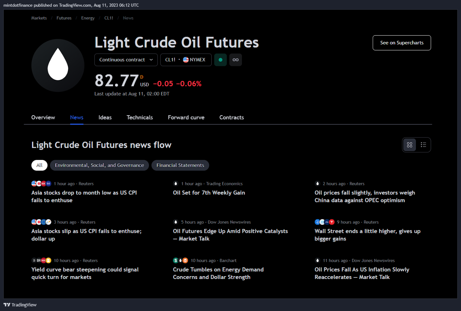Click the −0.05 −0.06% price change
This screenshot has width=461, height=311.
(x=177, y=84)
